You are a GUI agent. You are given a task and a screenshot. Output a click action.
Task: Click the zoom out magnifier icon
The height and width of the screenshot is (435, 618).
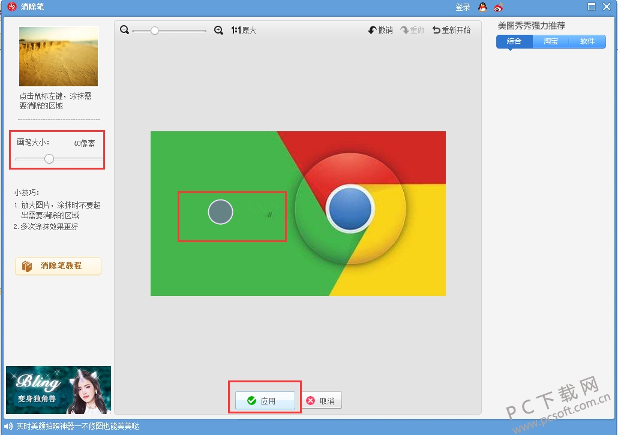pyautogui.click(x=124, y=30)
